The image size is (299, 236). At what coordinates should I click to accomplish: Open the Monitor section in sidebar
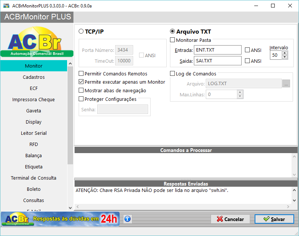34,66
